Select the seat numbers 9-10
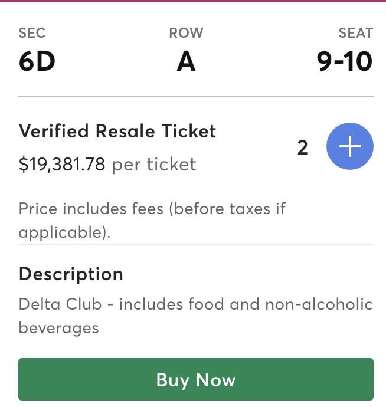 (x=345, y=61)
